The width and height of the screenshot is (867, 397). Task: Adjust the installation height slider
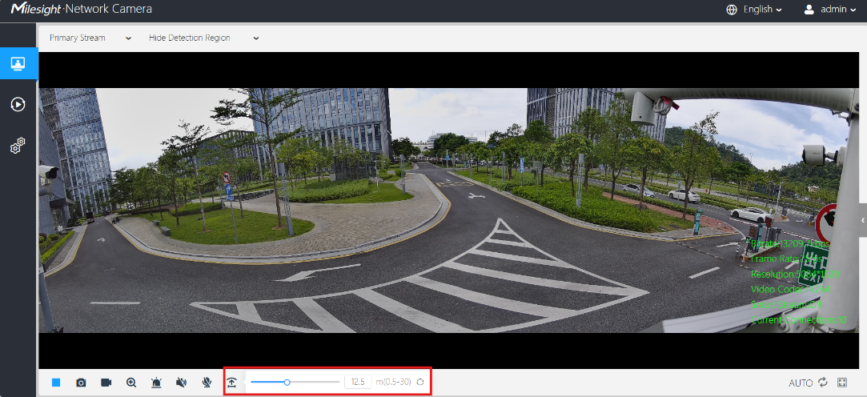coord(295,382)
